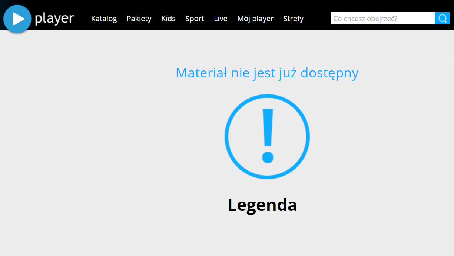Open Mój player in navigation
This screenshot has height=256, width=454.
pos(255,19)
